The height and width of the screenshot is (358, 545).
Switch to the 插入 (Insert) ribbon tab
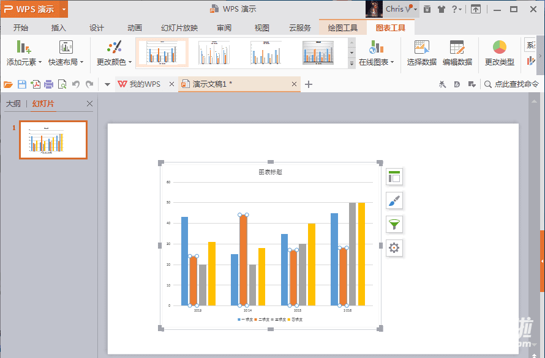coord(59,27)
